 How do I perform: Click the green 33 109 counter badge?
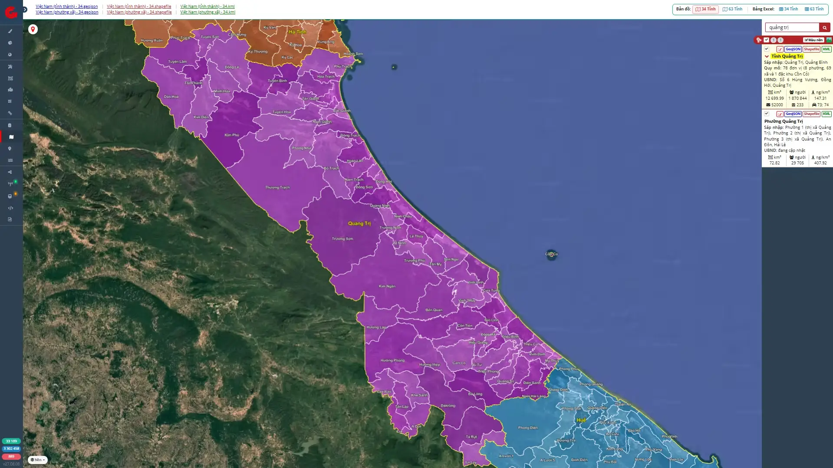11,441
